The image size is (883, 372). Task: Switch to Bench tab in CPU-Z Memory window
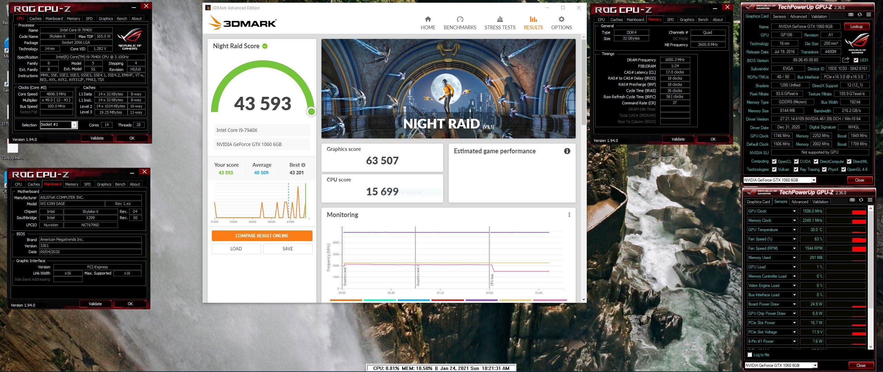[x=703, y=20]
